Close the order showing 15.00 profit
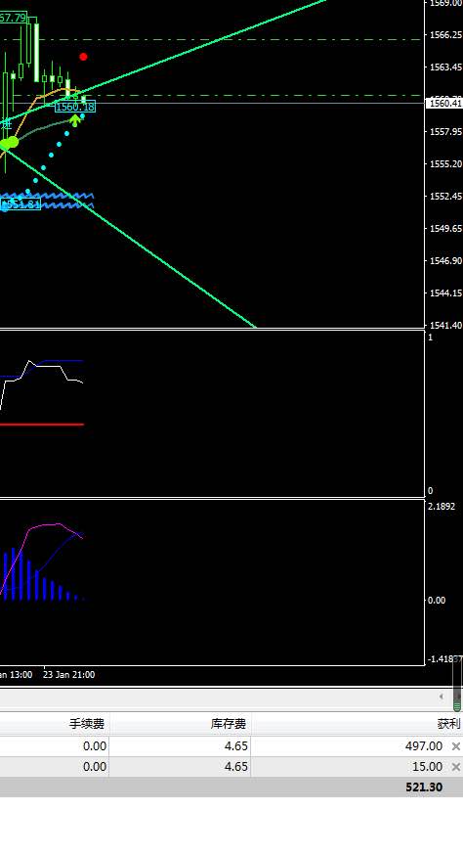 click(x=456, y=767)
